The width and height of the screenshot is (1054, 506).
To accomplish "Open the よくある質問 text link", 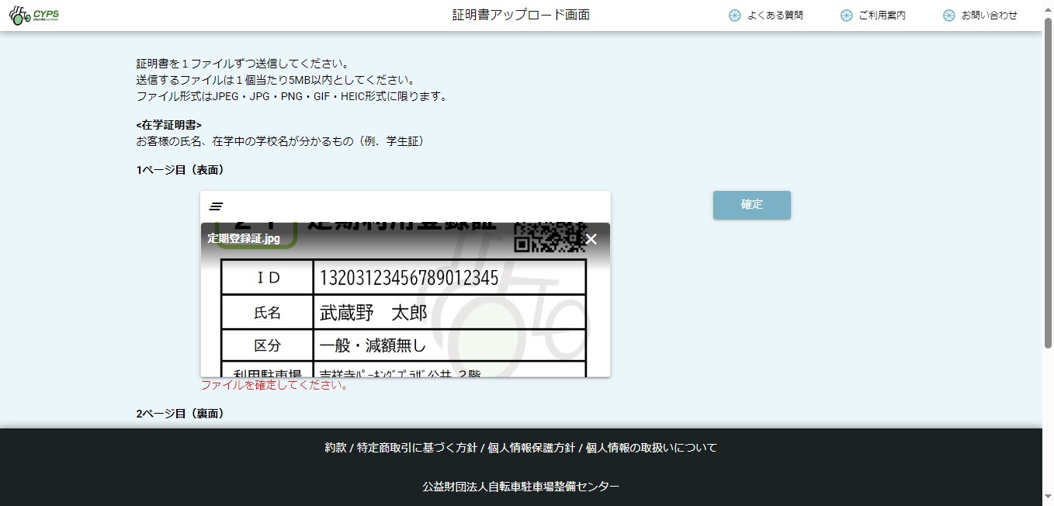I will click(x=775, y=16).
